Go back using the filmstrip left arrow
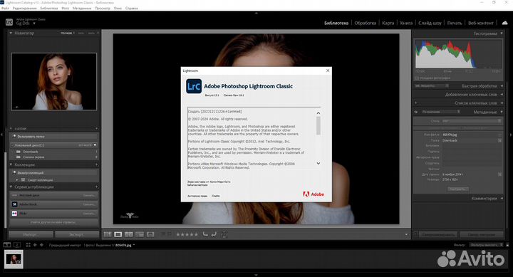513x277 pixels. (35, 245)
